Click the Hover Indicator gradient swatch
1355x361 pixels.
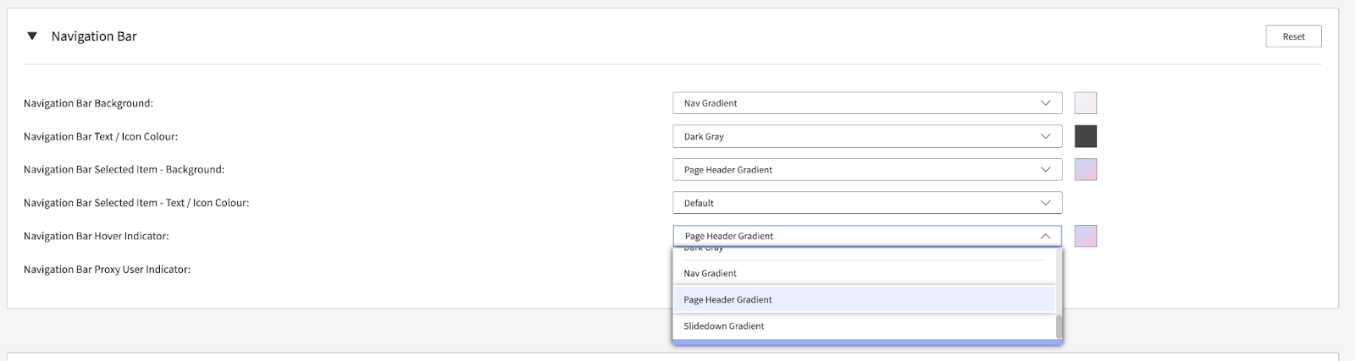click(1086, 236)
